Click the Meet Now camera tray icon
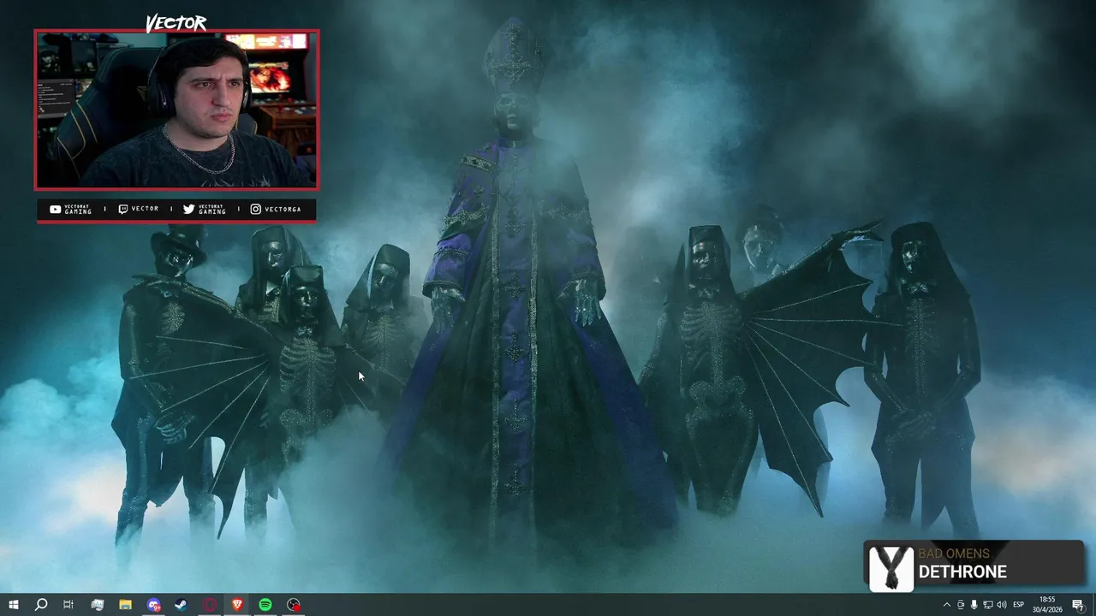1096x616 pixels. pos(960,605)
